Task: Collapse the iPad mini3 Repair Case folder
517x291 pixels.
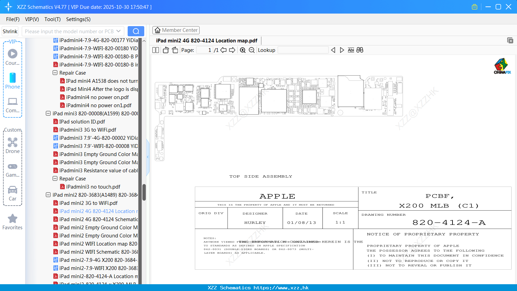Action: tap(55, 178)
